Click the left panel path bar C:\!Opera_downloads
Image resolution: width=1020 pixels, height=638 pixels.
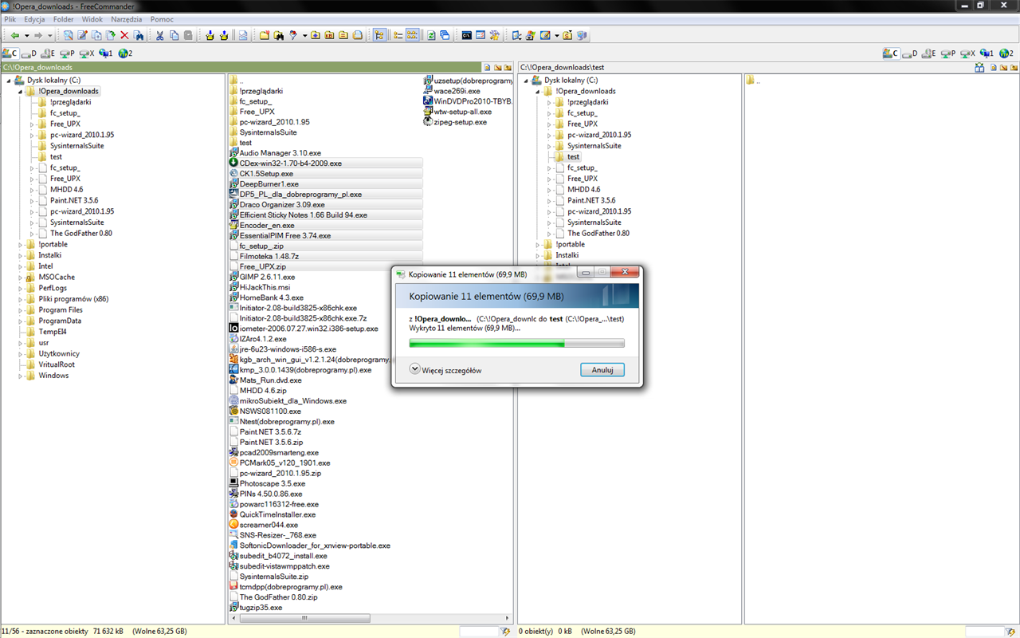[241, 68]
